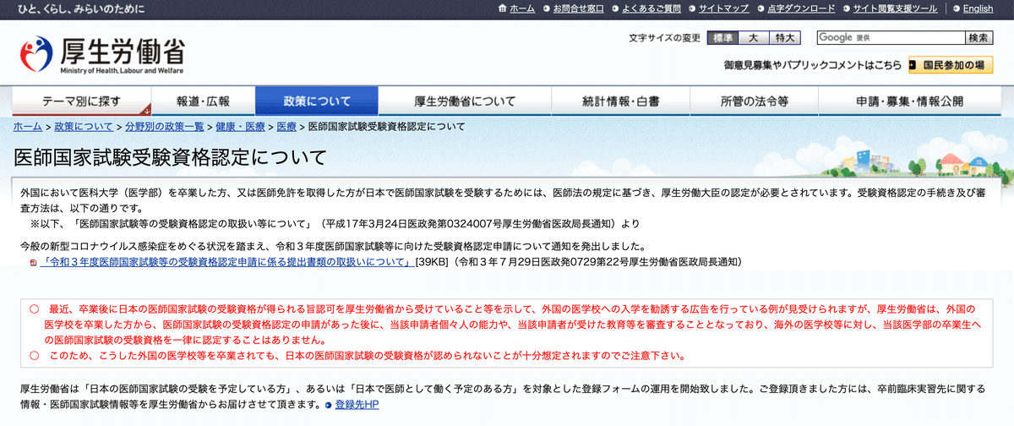Open the 所管の法令等 navigation tab
The image size is (1014, 426).
[754, 101]
